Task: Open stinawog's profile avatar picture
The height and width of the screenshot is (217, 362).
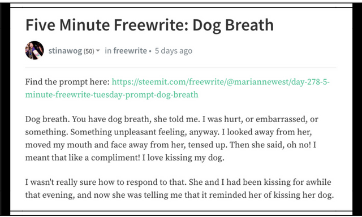Action: (x=35, y=50)
